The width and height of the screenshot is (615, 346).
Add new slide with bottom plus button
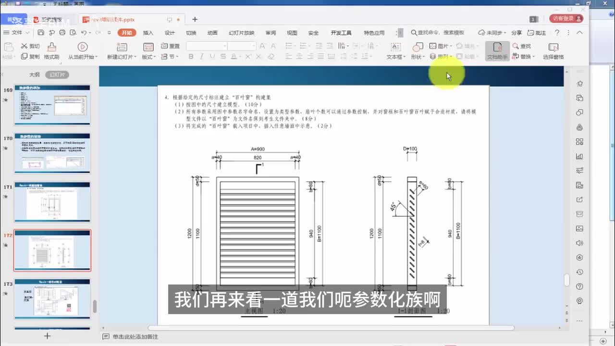[47, 336]
